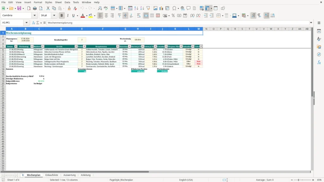Image resolution: width=324 pixels, height=182 pixels.
Task: Open Print Preview icon
Action: [x=41, y=8]
